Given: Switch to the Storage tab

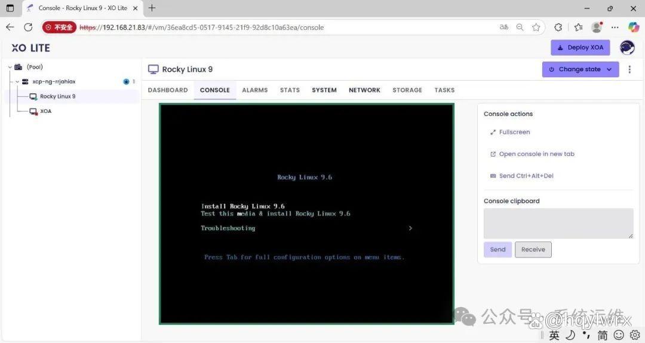Looking at the screenshot, I should tap(407, 90).
